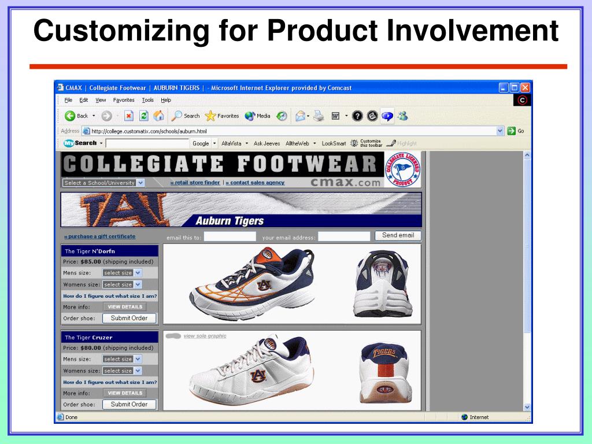Image resolution: width=592 pixels, height=444 pixels.
Task: Open the Discuss speech bubble icon
Action: [387, 116]
